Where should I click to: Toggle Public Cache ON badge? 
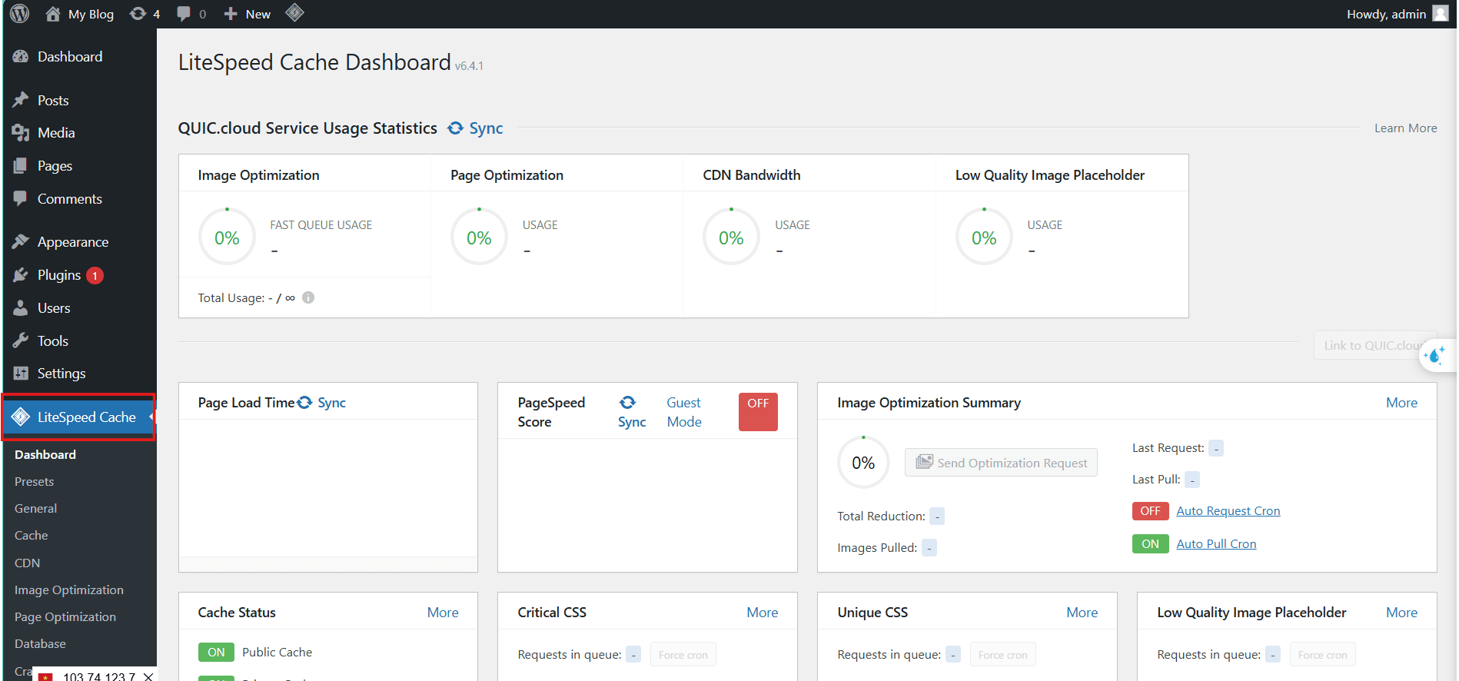click(216, 653)
